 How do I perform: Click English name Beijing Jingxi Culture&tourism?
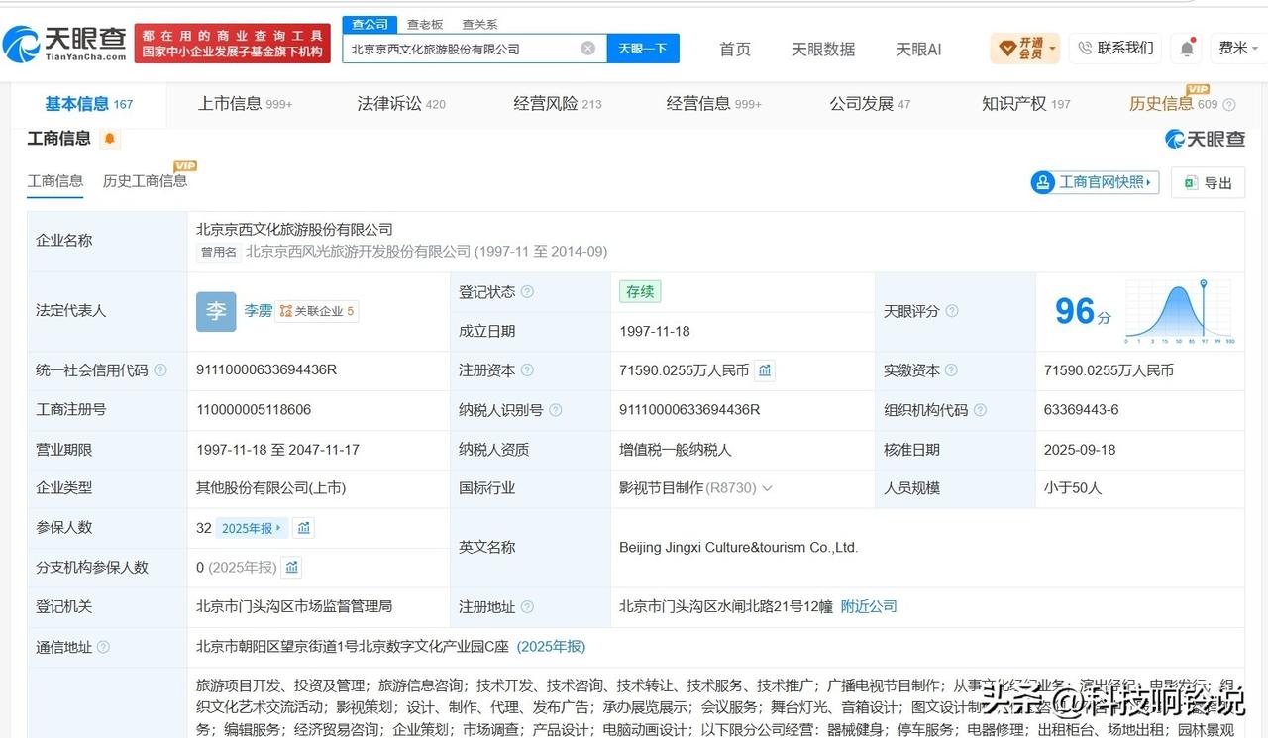739,547
